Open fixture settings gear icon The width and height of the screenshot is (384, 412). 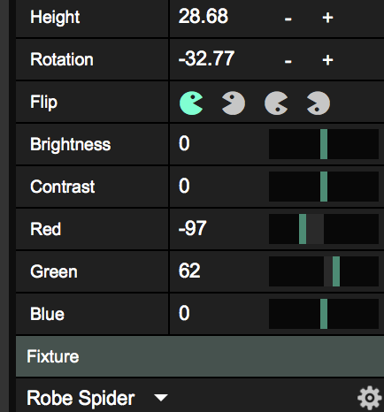point(370,398)
